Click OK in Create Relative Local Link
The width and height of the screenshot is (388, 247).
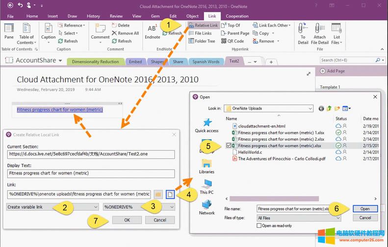pyautogui.click(x=127, y=220)
